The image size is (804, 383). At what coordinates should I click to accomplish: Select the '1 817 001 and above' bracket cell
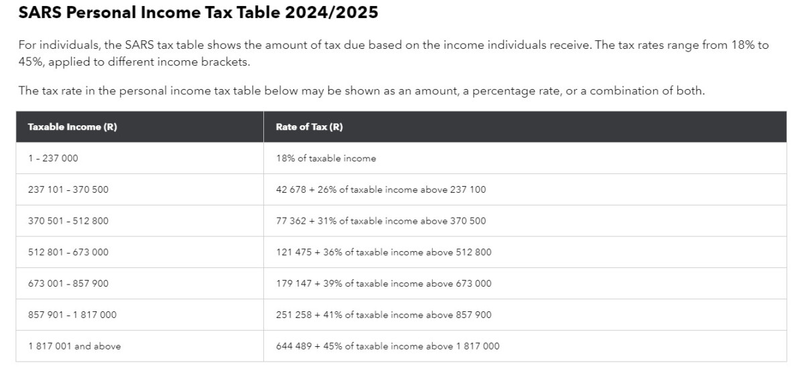coord(74,346)
